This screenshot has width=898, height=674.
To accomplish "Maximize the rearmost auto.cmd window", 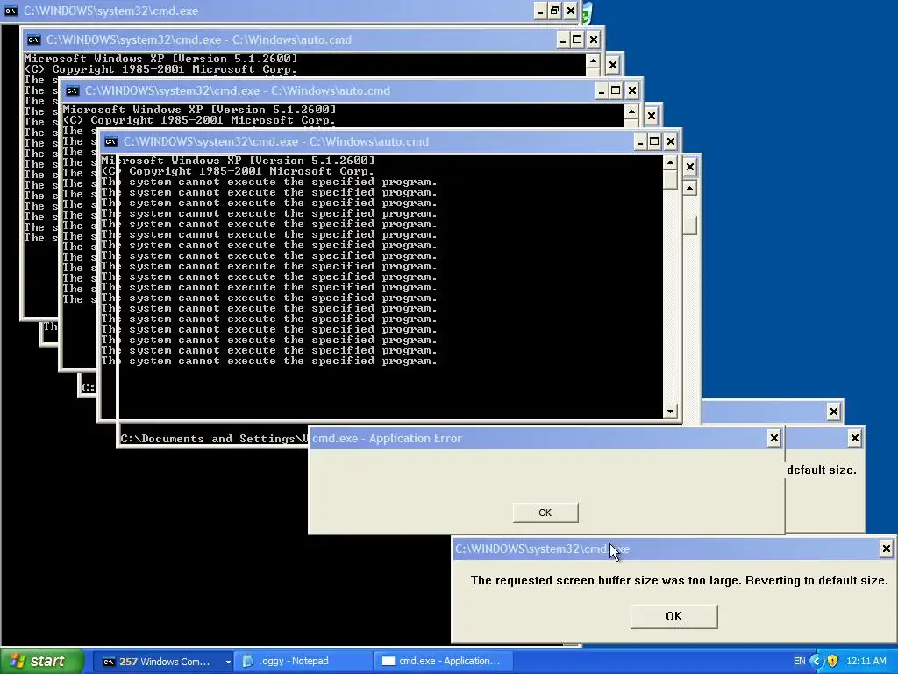I will [x=577, y=39].
